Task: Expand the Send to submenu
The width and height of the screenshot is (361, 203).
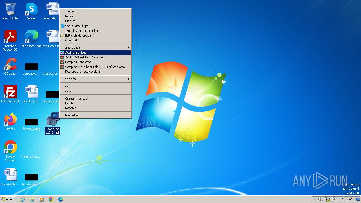Action: tap(95, 79)
